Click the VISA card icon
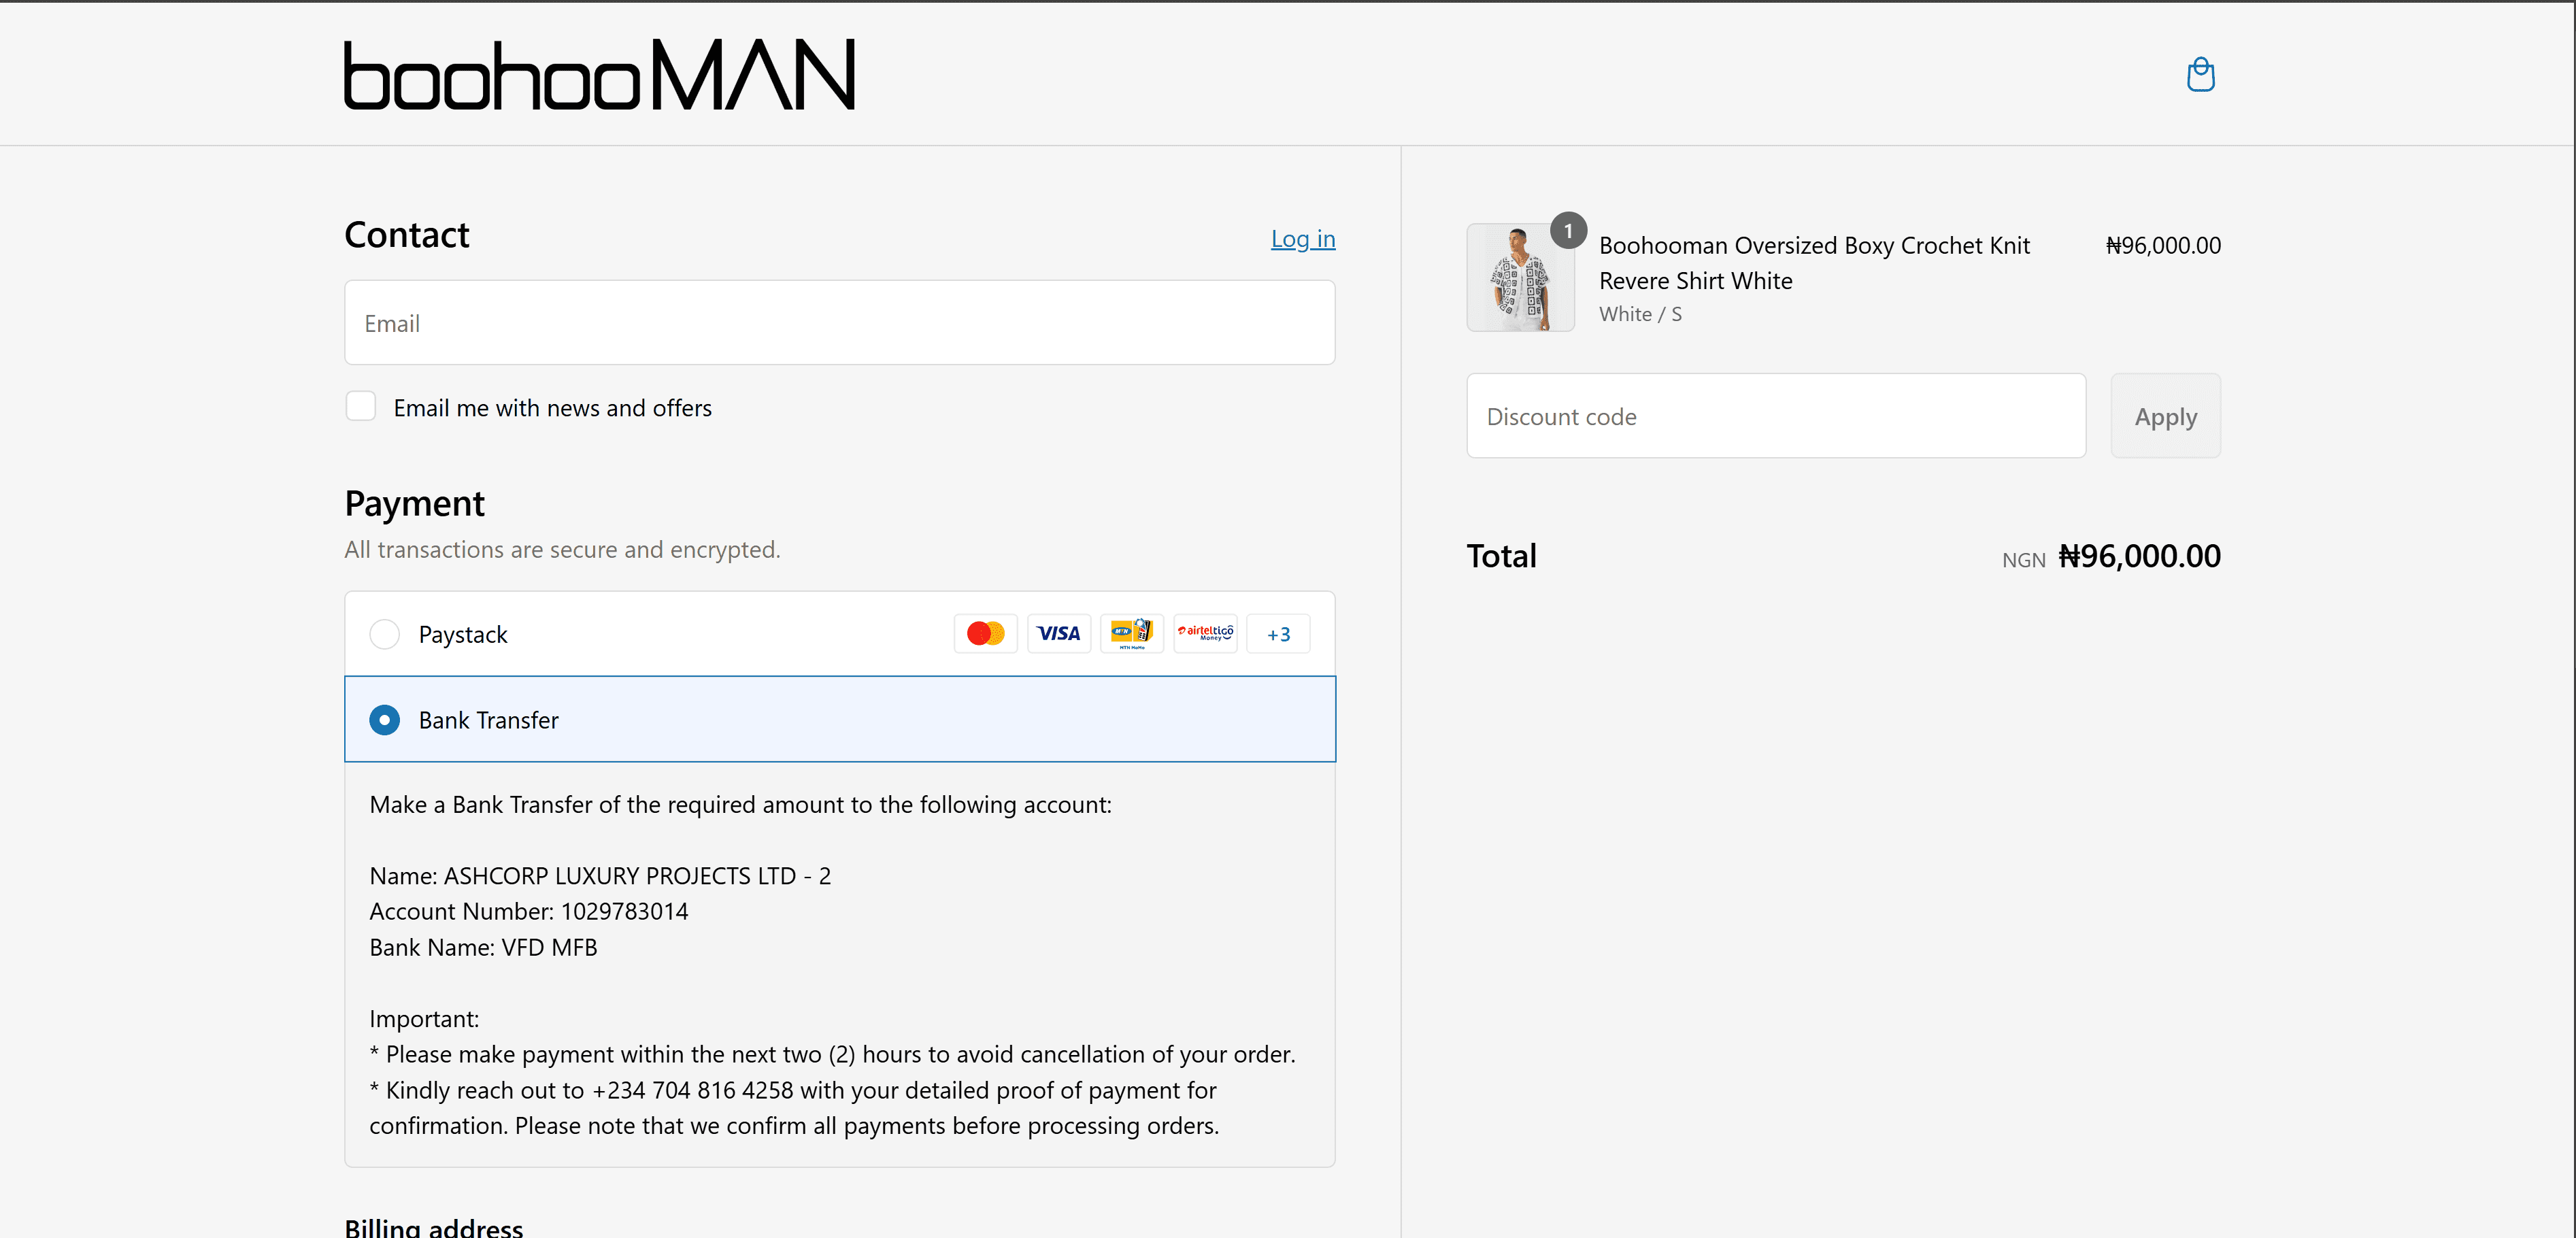Viewport: 2576px width, 1238px height. [1058, 634]
